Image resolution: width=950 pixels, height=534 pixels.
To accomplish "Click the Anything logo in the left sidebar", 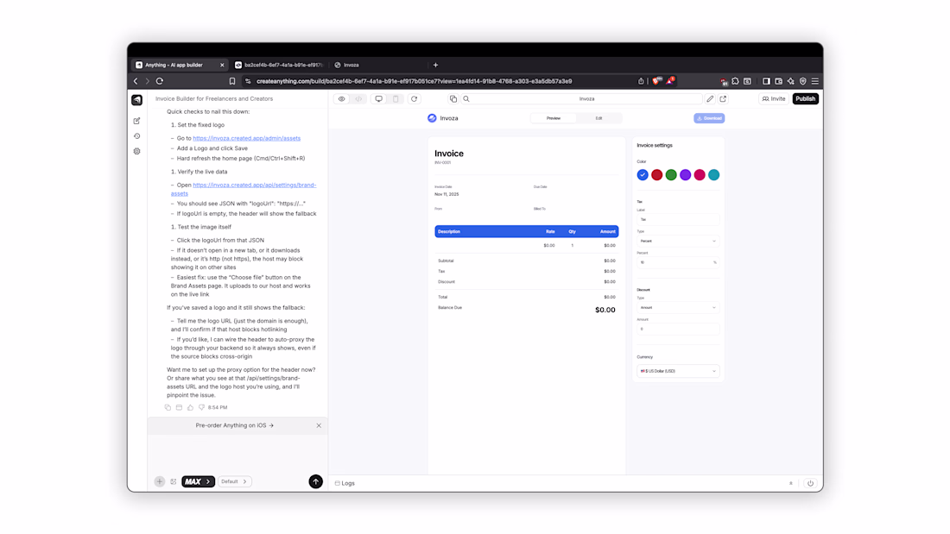I will tap(137, 100).
